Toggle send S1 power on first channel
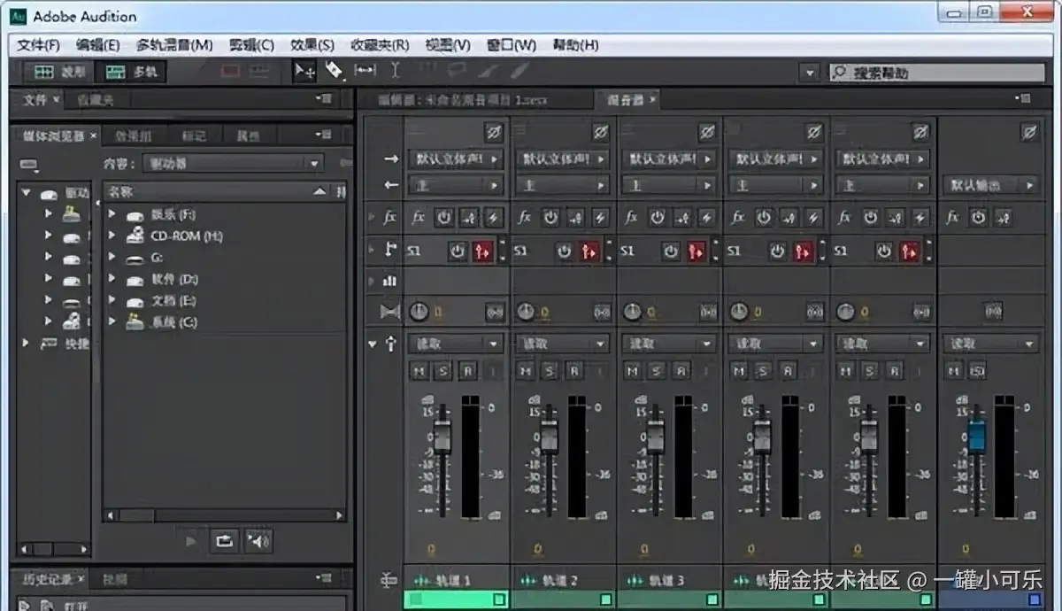Image resolution: width=1062 pixels, height=611 pixels. coord(457,251)
